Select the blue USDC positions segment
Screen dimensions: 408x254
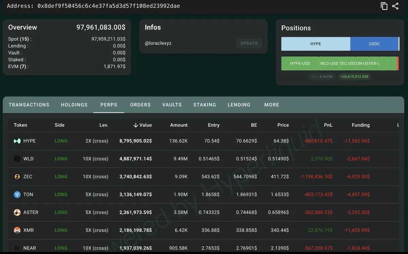[374, 44]
